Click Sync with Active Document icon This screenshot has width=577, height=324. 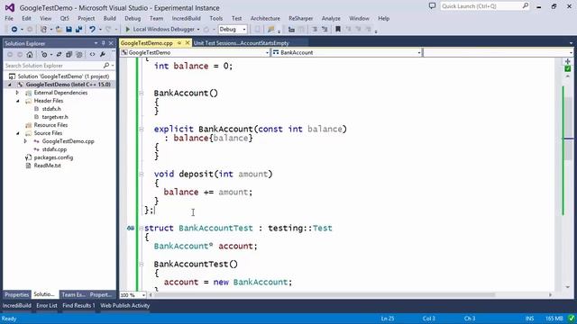[59, 54]
